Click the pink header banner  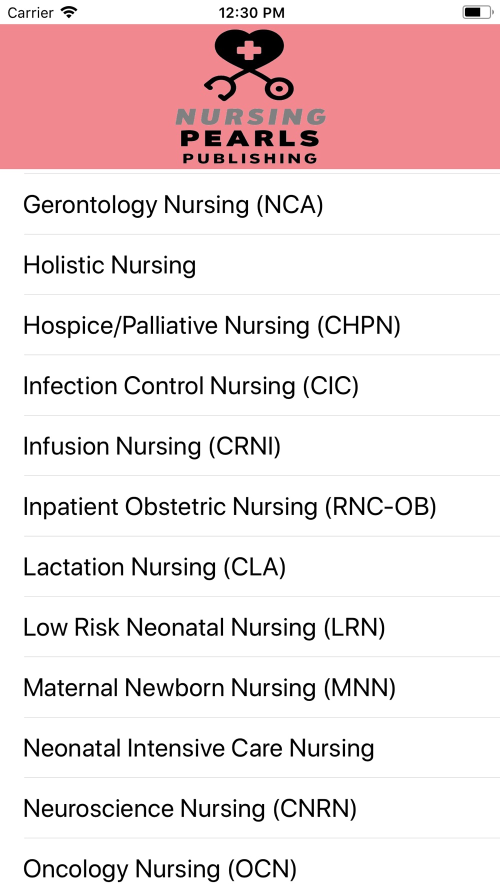(x=250, y=96)
